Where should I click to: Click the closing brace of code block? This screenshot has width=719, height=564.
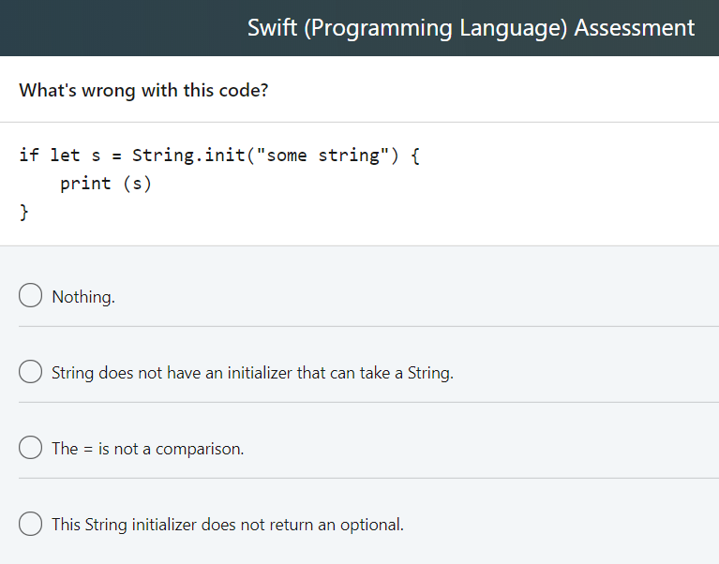coord(23,212)
